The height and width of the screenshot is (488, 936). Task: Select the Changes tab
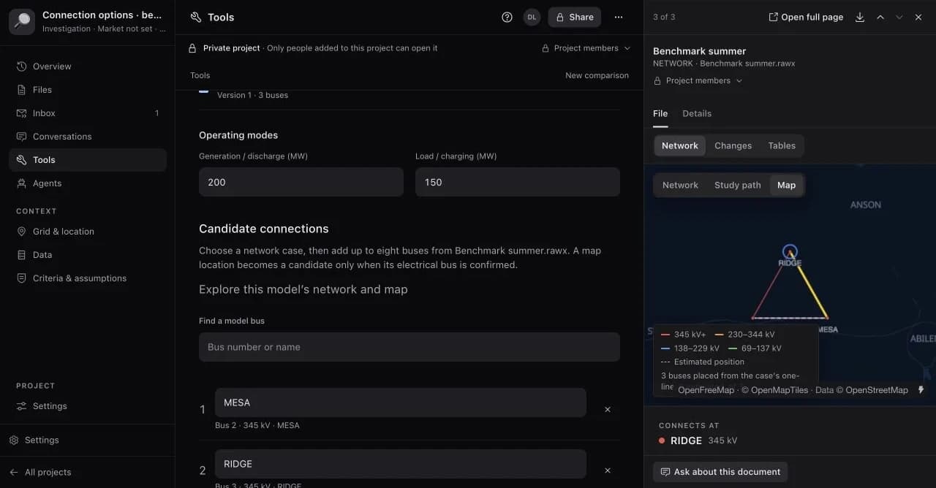pos(733,146)
